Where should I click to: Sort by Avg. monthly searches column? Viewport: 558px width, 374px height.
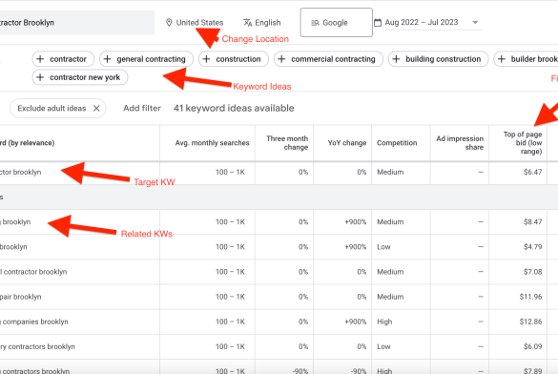click(212, 143)
